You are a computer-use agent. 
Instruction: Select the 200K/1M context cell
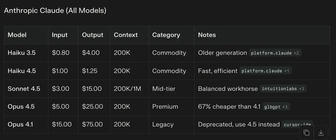pyautogui.click(x=127, y=89)
